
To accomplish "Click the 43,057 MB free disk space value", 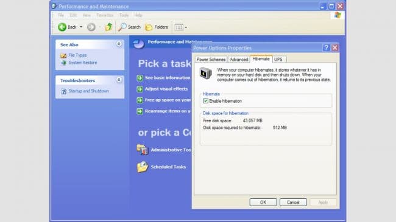I will point(253,120).
